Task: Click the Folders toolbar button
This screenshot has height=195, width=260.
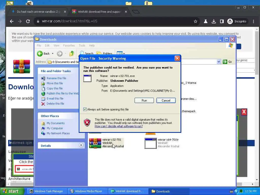Action: [x=104, y=54]
